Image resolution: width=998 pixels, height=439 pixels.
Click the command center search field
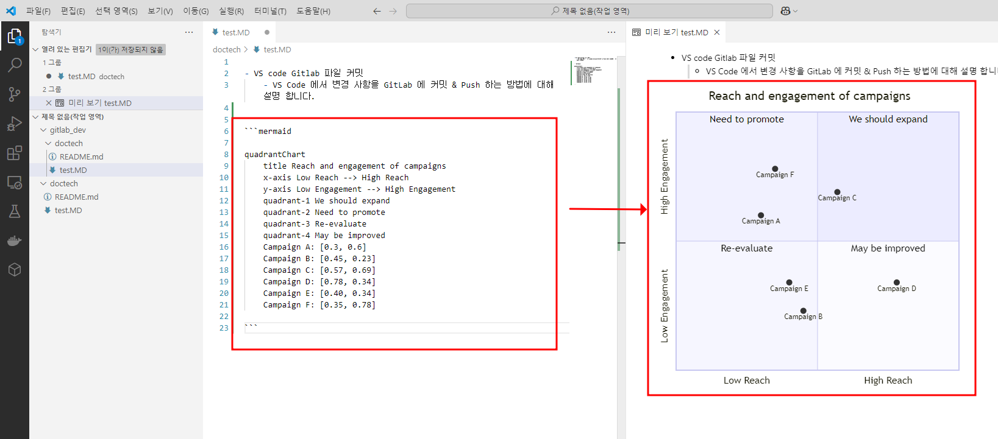tap(590, 11)
